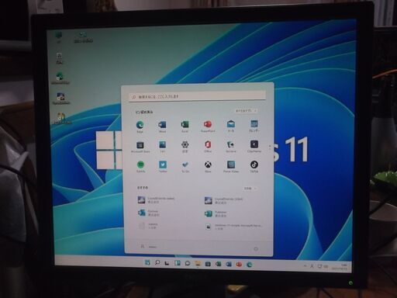Open Edge from pinned apps
397x298 pixels.
(x=140, y=125)
